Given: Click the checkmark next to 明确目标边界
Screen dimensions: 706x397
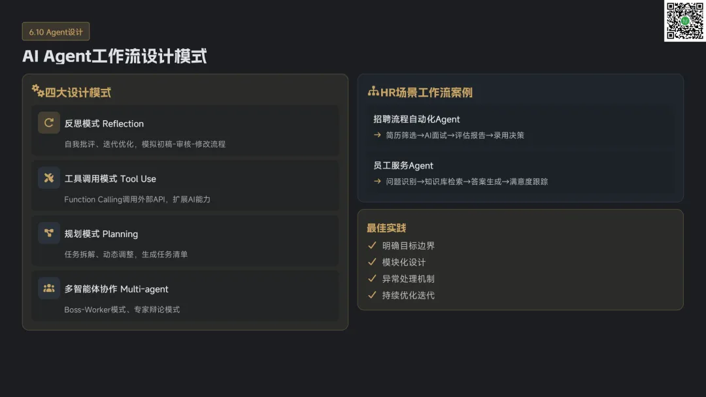Looking at the screenshot, I should point(372,246).
